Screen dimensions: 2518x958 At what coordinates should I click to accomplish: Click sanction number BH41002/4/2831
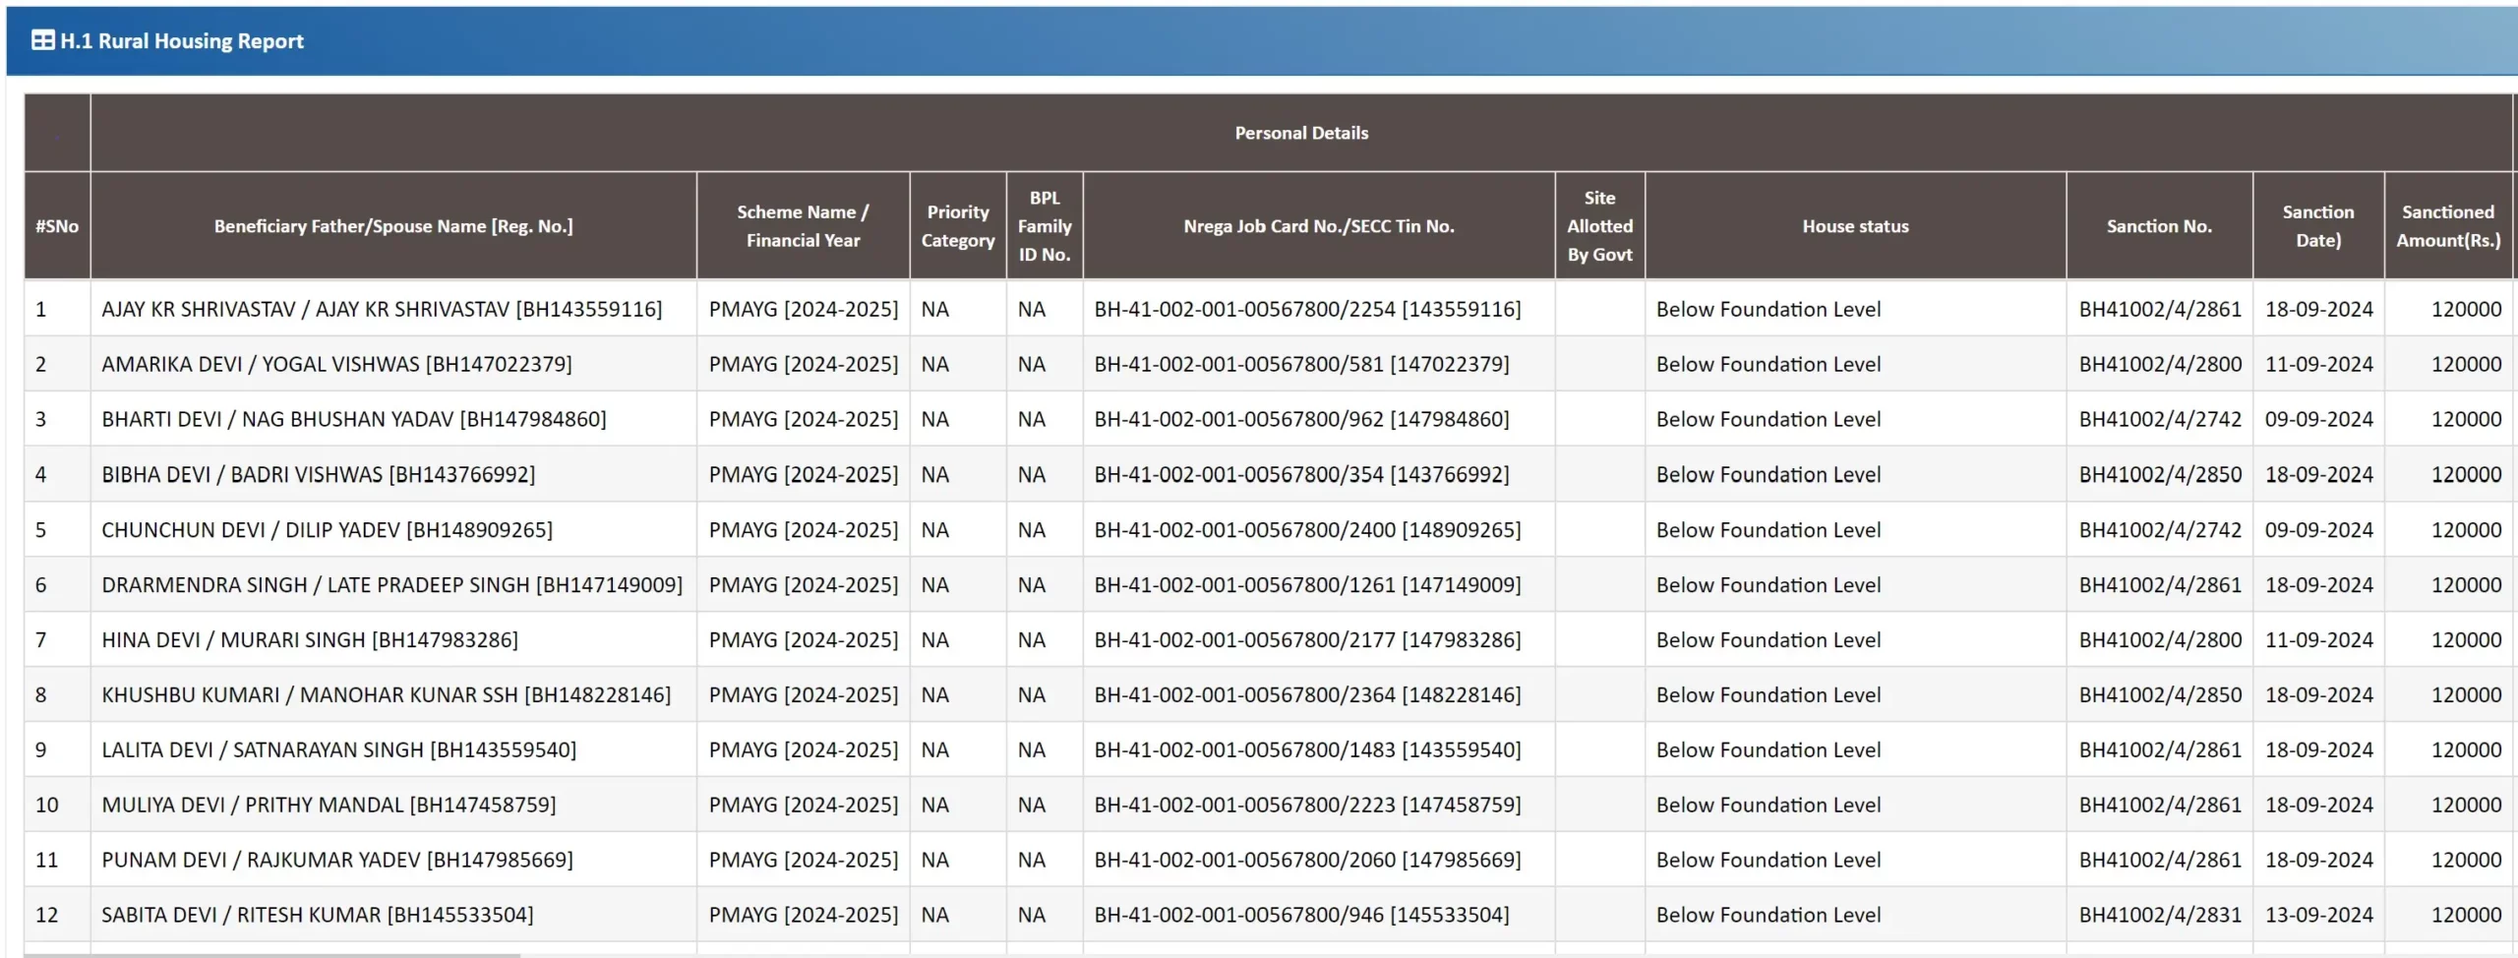point(2160,915)
